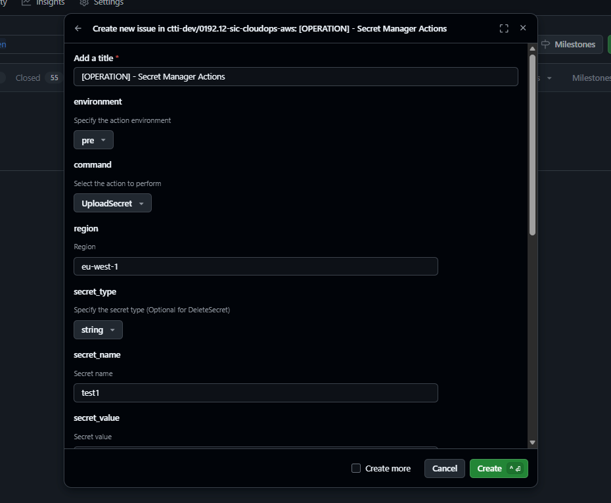Screen dimensions: 611x503
Task: Click the Milestones signpost icon
Action: coord(545,45)
